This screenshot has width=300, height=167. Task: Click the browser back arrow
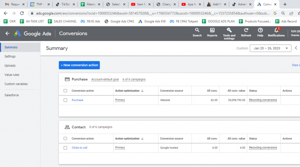[x=6, y=13]
